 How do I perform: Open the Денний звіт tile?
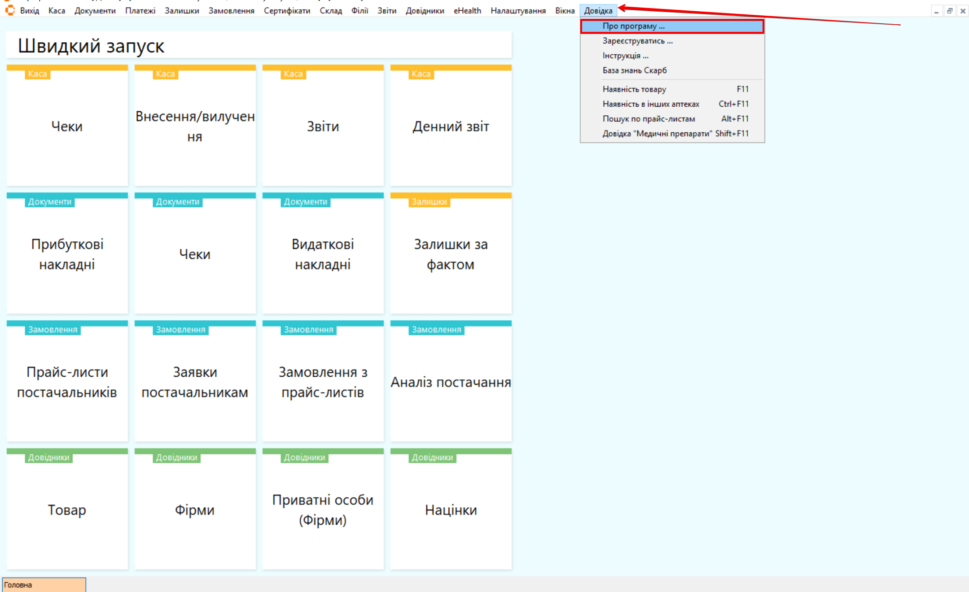pos(451,126)
